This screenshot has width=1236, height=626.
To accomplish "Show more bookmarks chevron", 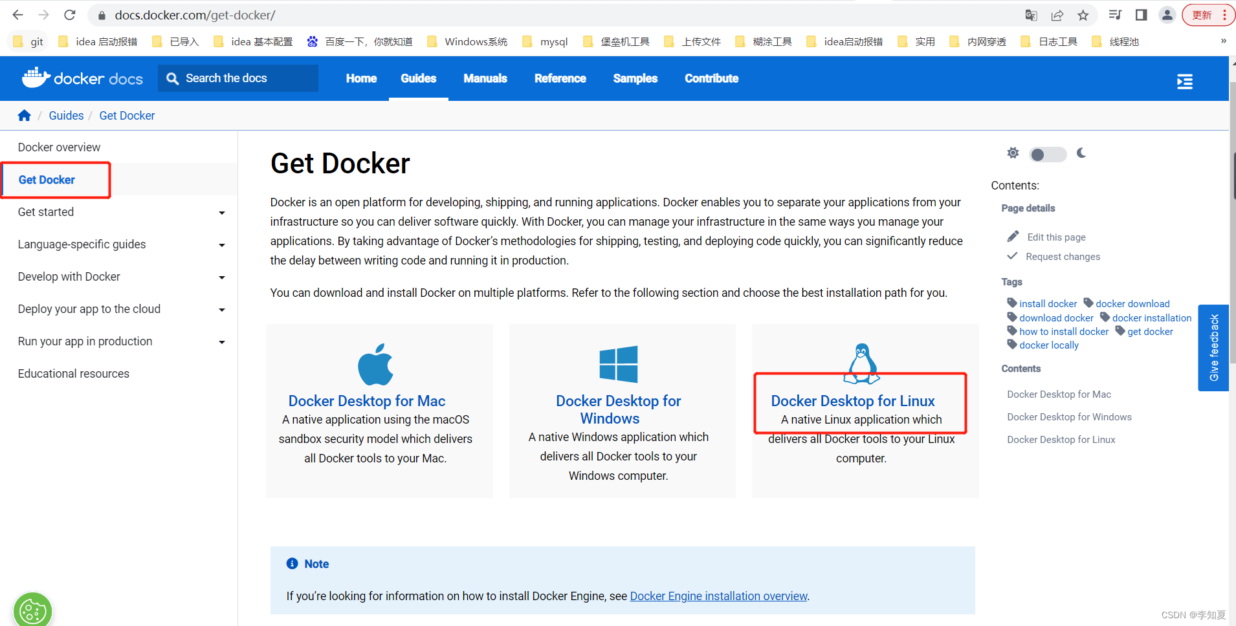I will pos(1223,41).
